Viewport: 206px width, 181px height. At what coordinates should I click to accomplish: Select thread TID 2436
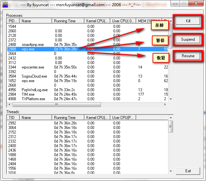click(88, 150)
